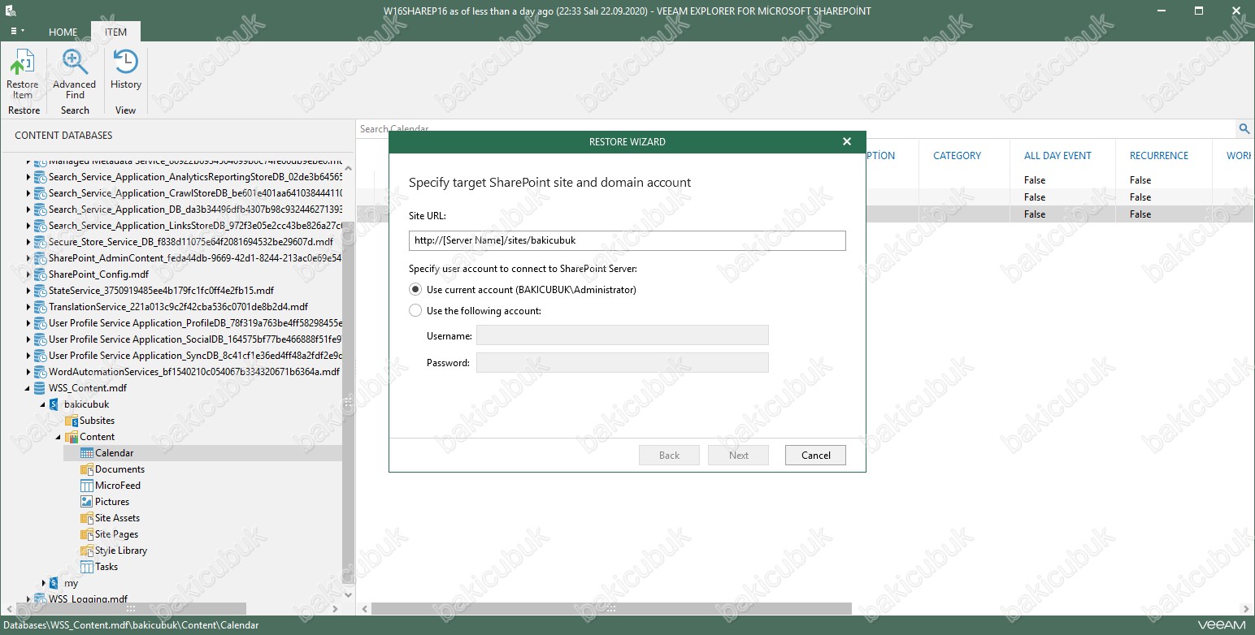Expand the Secure_Store_Service_DB node
Screen dimensions: 1255x635
[28, 242]
